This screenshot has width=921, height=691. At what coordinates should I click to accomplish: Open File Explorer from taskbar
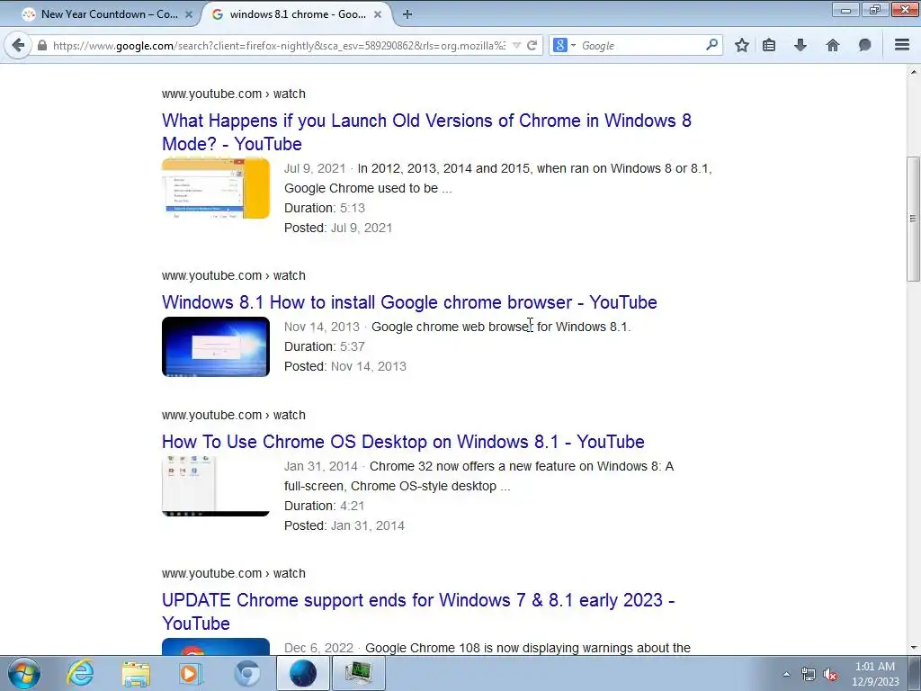coord(136,673)
